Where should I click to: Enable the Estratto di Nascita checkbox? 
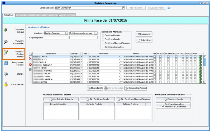point(103,35)
